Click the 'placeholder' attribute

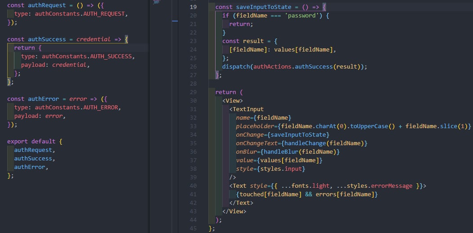pyautogui.click(x=255, y=126)
